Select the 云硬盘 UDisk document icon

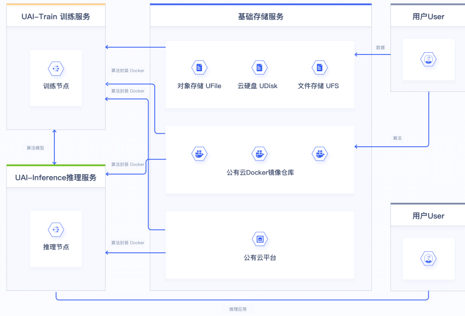260,68
